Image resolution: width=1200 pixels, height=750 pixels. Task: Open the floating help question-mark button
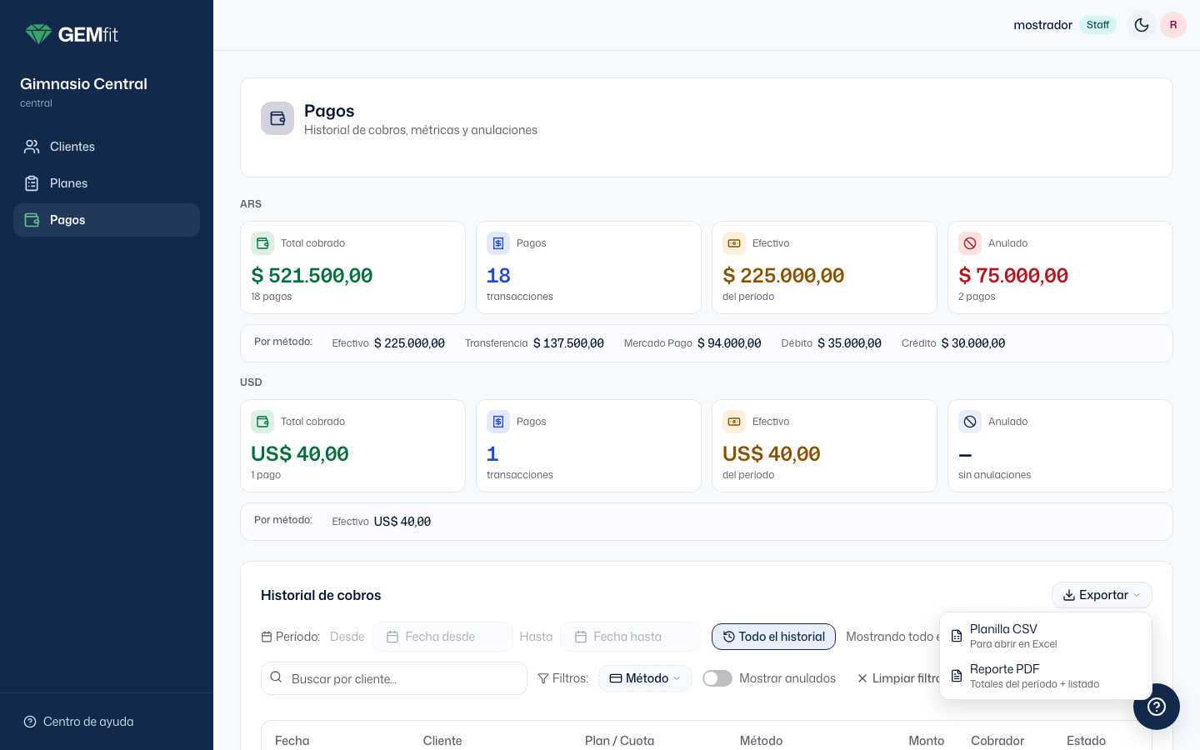(1157, 707)
